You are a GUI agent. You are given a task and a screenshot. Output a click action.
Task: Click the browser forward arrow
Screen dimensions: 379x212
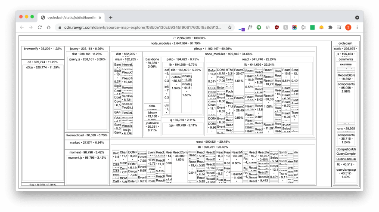[x=31, y=28]
